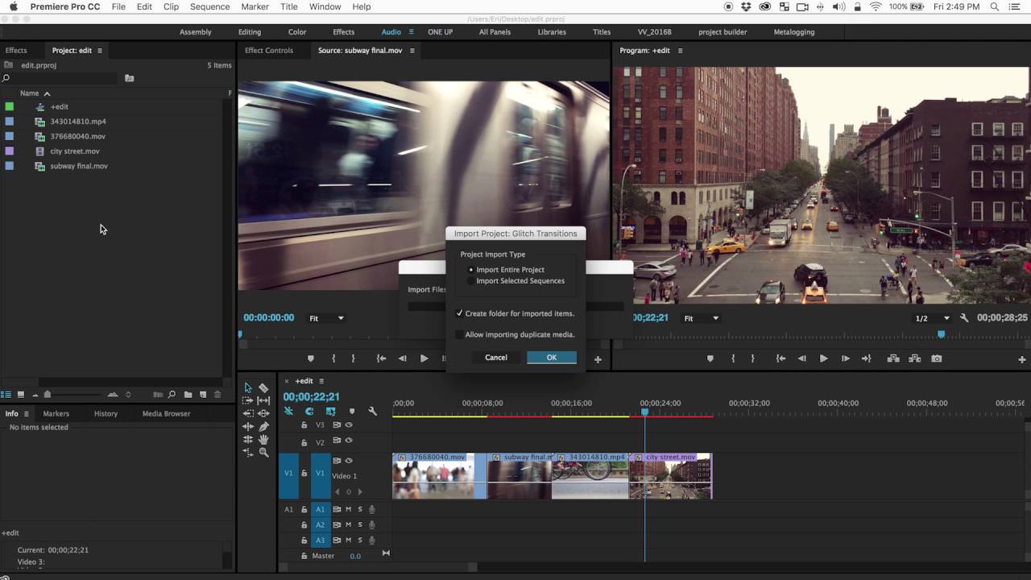Toggle V2 track output eye
Image resolution: width=1031 pixels, height=580 pixels.
click(x=349, y=441)
